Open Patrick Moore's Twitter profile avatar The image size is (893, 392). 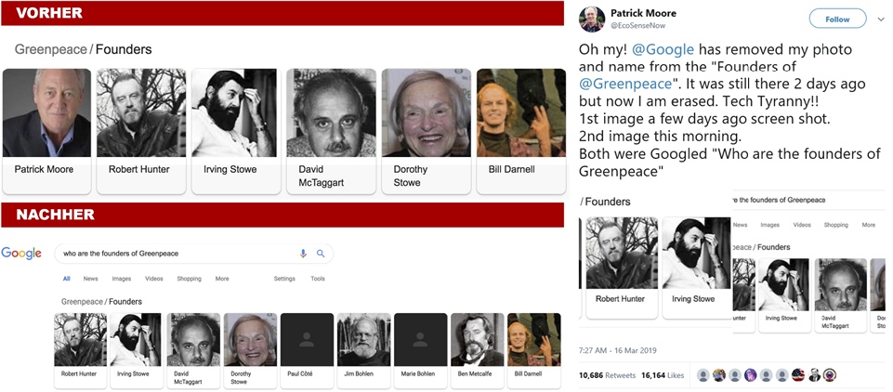coord(593,20)
